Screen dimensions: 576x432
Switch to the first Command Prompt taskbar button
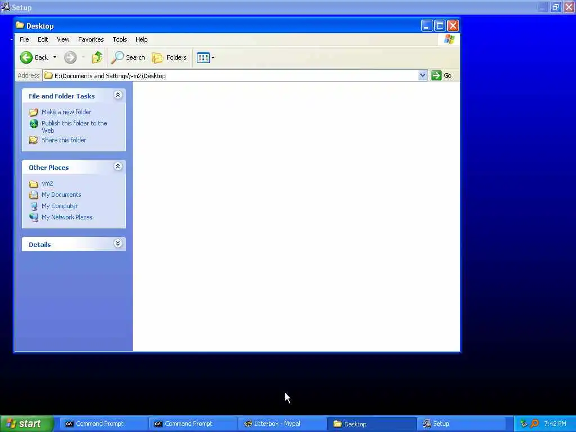[103, 424]
